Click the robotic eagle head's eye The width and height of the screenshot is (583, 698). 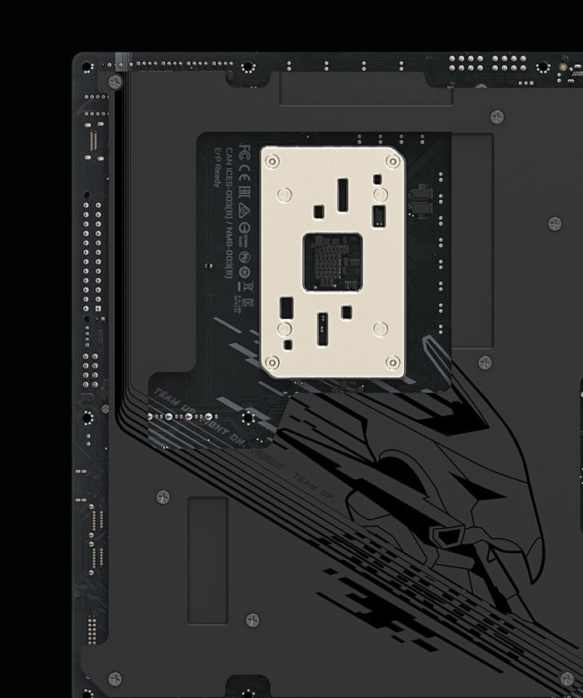[x=448, y=533]
